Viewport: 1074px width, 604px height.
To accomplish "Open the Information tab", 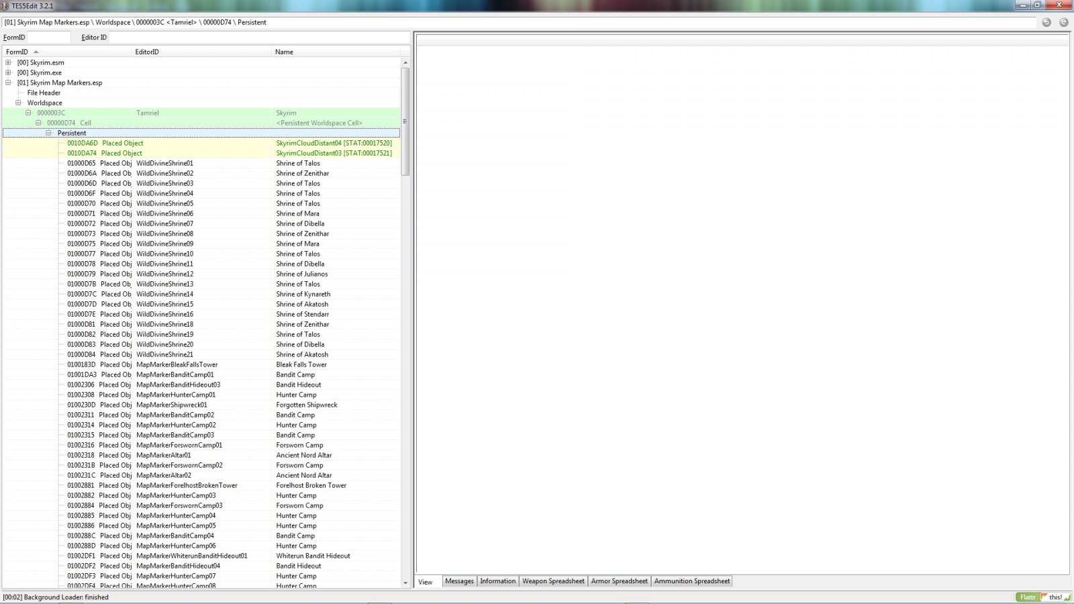I will tap(497, 581).
